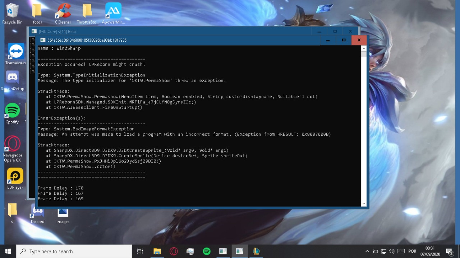This screenshot has height=258, width=460.
Task: Launch the Spotify desktop shortcut
Action: click(12, 113)
